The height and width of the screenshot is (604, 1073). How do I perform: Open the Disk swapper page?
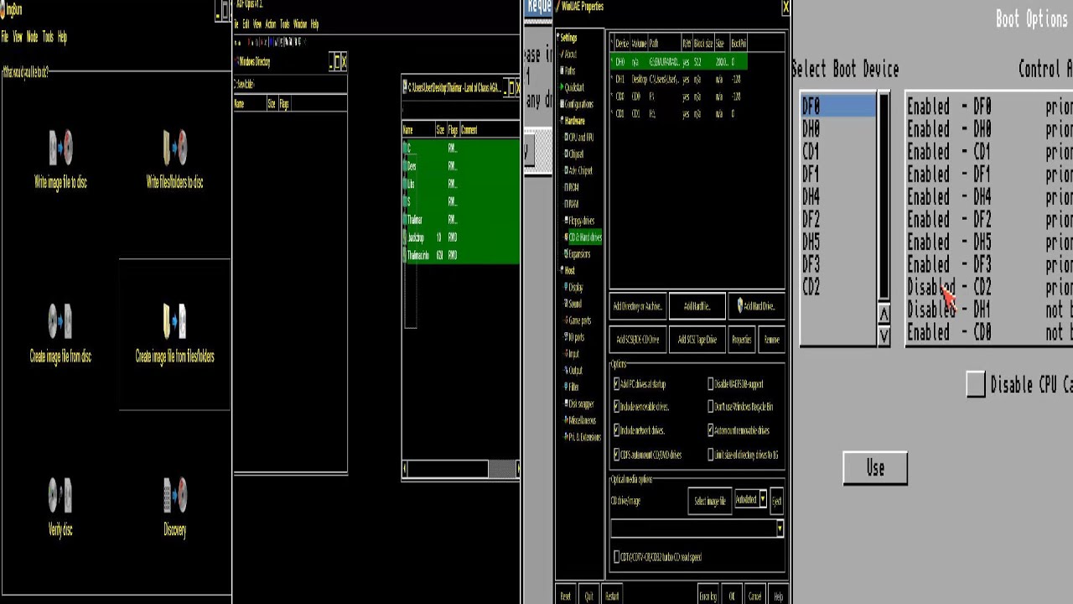tap(581, 404)
